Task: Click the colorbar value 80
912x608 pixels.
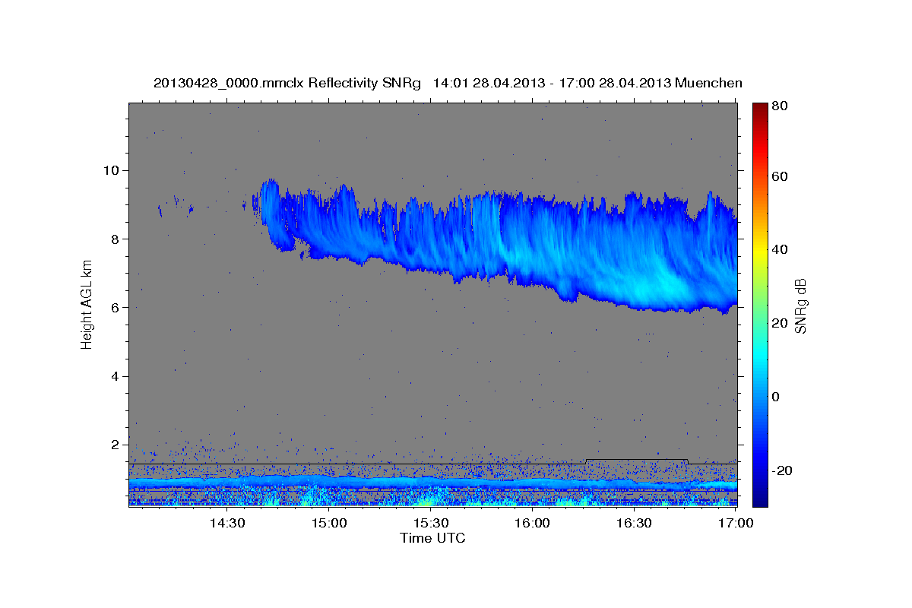Action: [781, 106]
